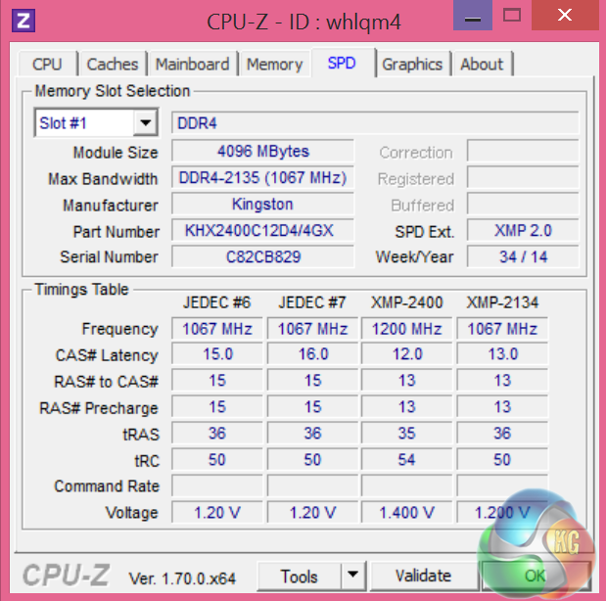606x601 pixels.
Task: Select the 4096 MBytes module size value
Action: 262,151
